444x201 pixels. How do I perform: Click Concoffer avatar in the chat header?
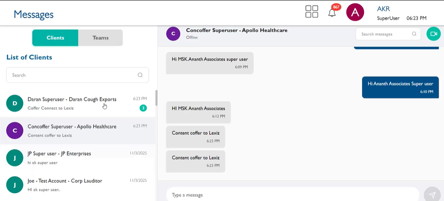tap(173, 34)
